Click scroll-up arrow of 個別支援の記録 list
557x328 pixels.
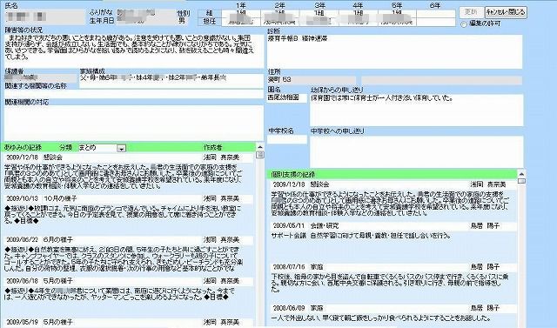[521, 174]
